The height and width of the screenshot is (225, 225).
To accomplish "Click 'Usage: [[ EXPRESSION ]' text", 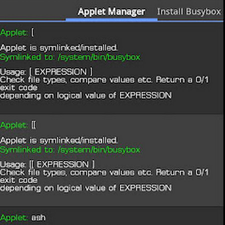I will (x=47, y=164).
